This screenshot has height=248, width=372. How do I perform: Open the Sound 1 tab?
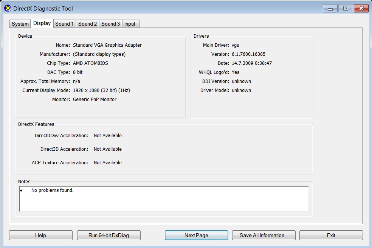(65, 24)
